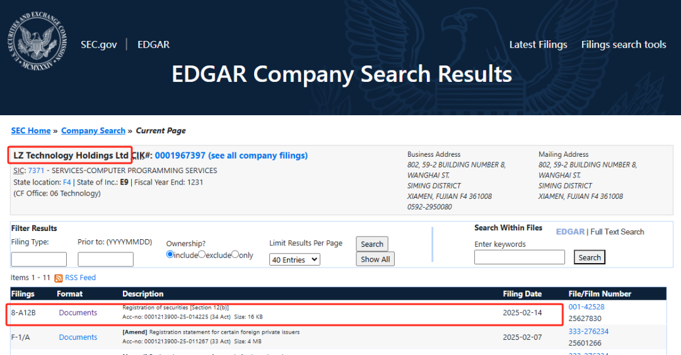Click the 2025-02-14 filing date

[x=523, y=313]
